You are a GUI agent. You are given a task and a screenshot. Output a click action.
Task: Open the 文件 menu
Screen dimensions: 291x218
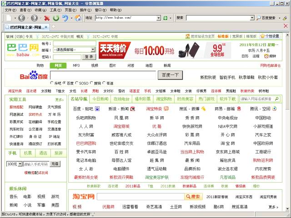pos(10,10)
